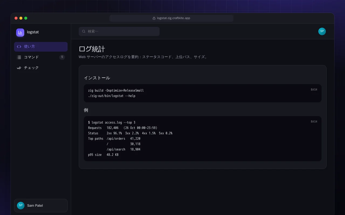Click the logstat bar-chart logo icon

(x=20, y=33)
